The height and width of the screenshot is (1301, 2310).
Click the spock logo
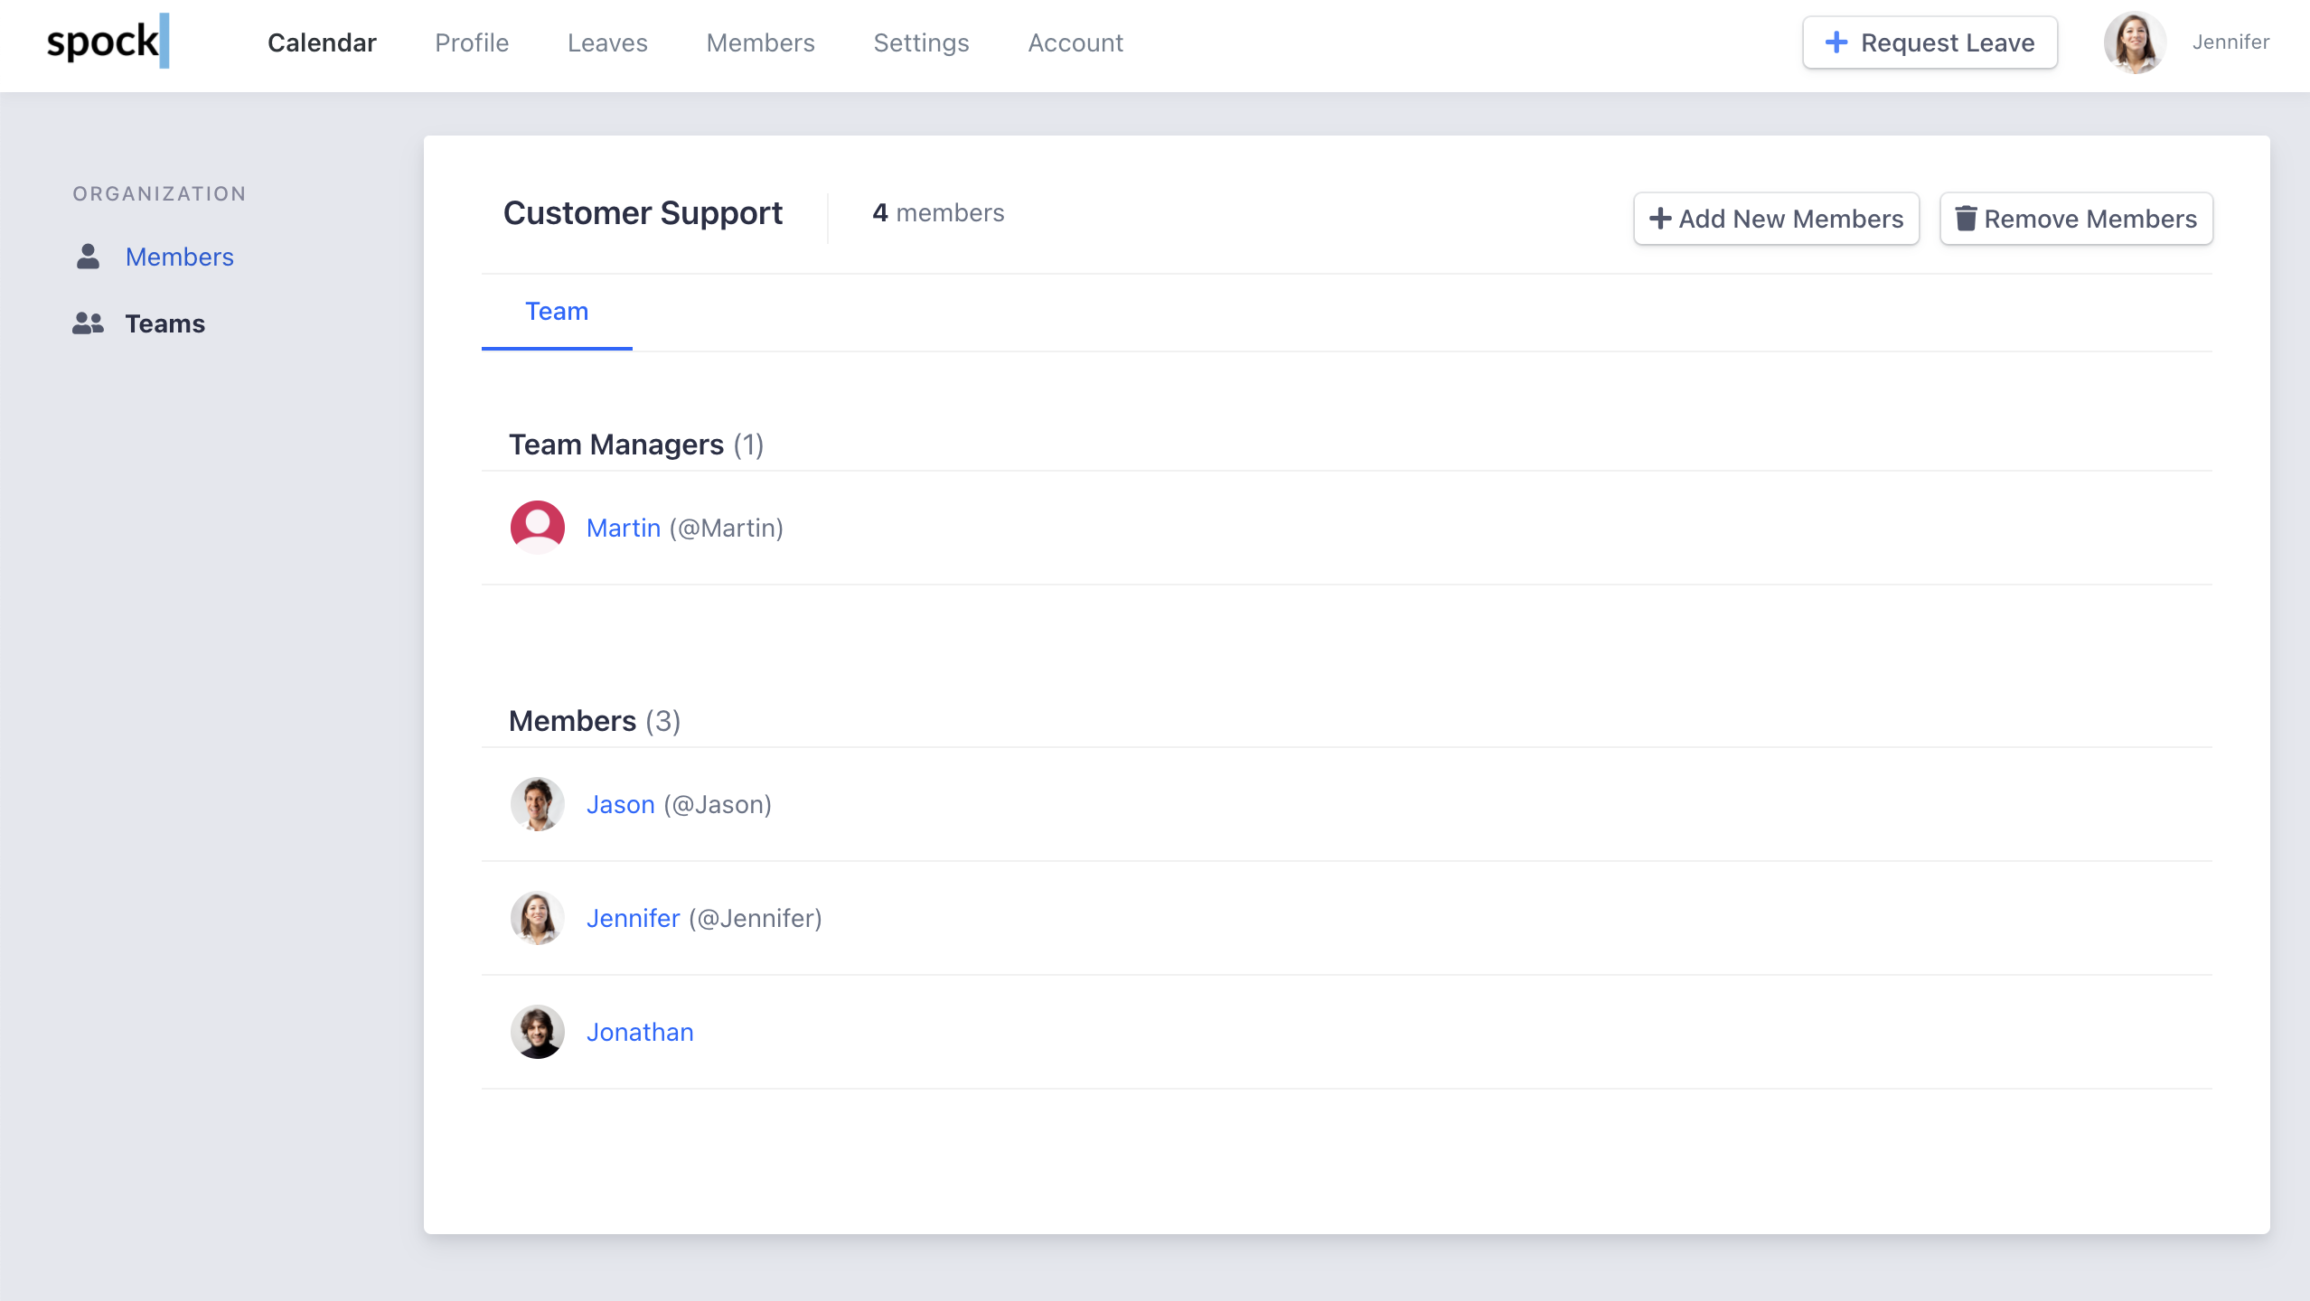(108, 42)
